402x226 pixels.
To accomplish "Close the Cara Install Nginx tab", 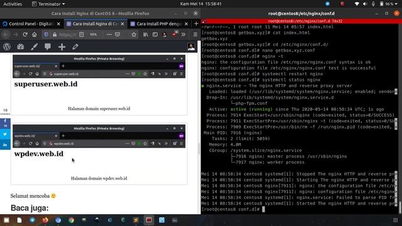I will pyautogui.click(x=122, y=24).
